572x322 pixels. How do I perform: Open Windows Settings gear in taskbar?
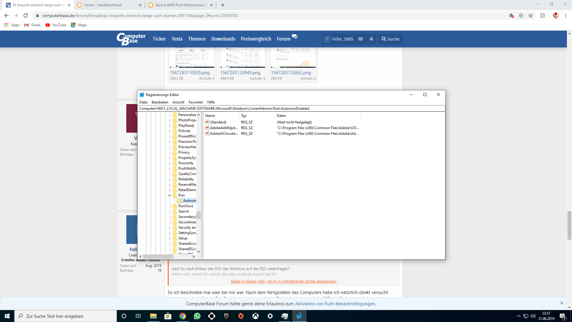coord(270,316)
